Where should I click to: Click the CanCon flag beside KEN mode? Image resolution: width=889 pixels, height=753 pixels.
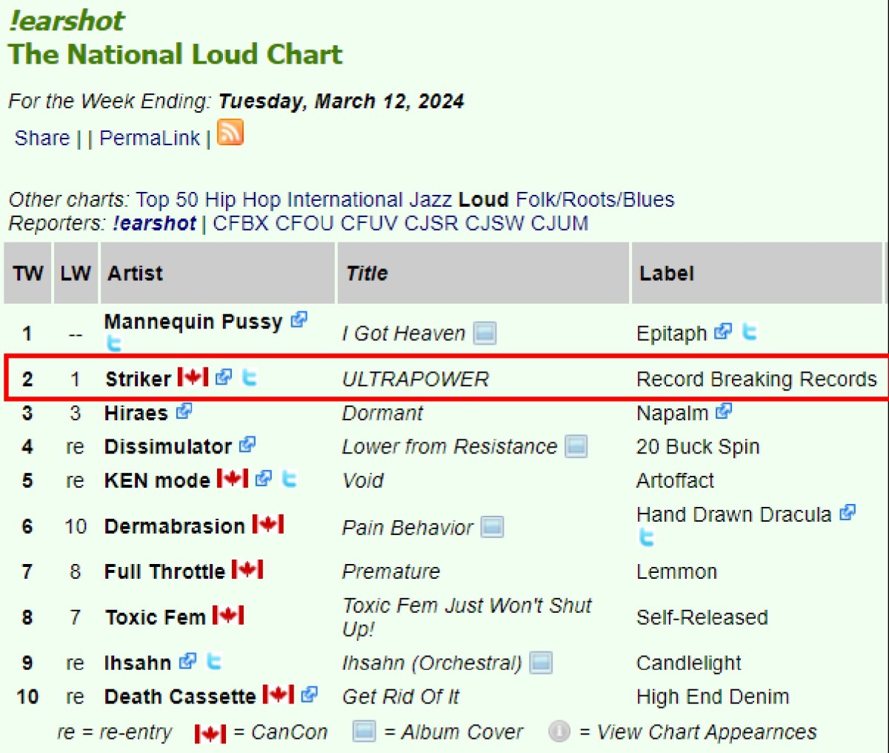pyautogui.click(x=233, y=478)
